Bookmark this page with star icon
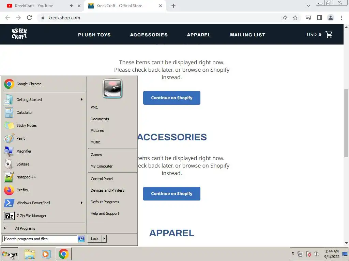The width and height of the screenshot is (349, 261). pos(295,18)
